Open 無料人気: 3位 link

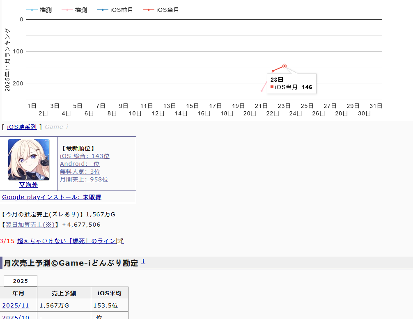tap(80, 172)
